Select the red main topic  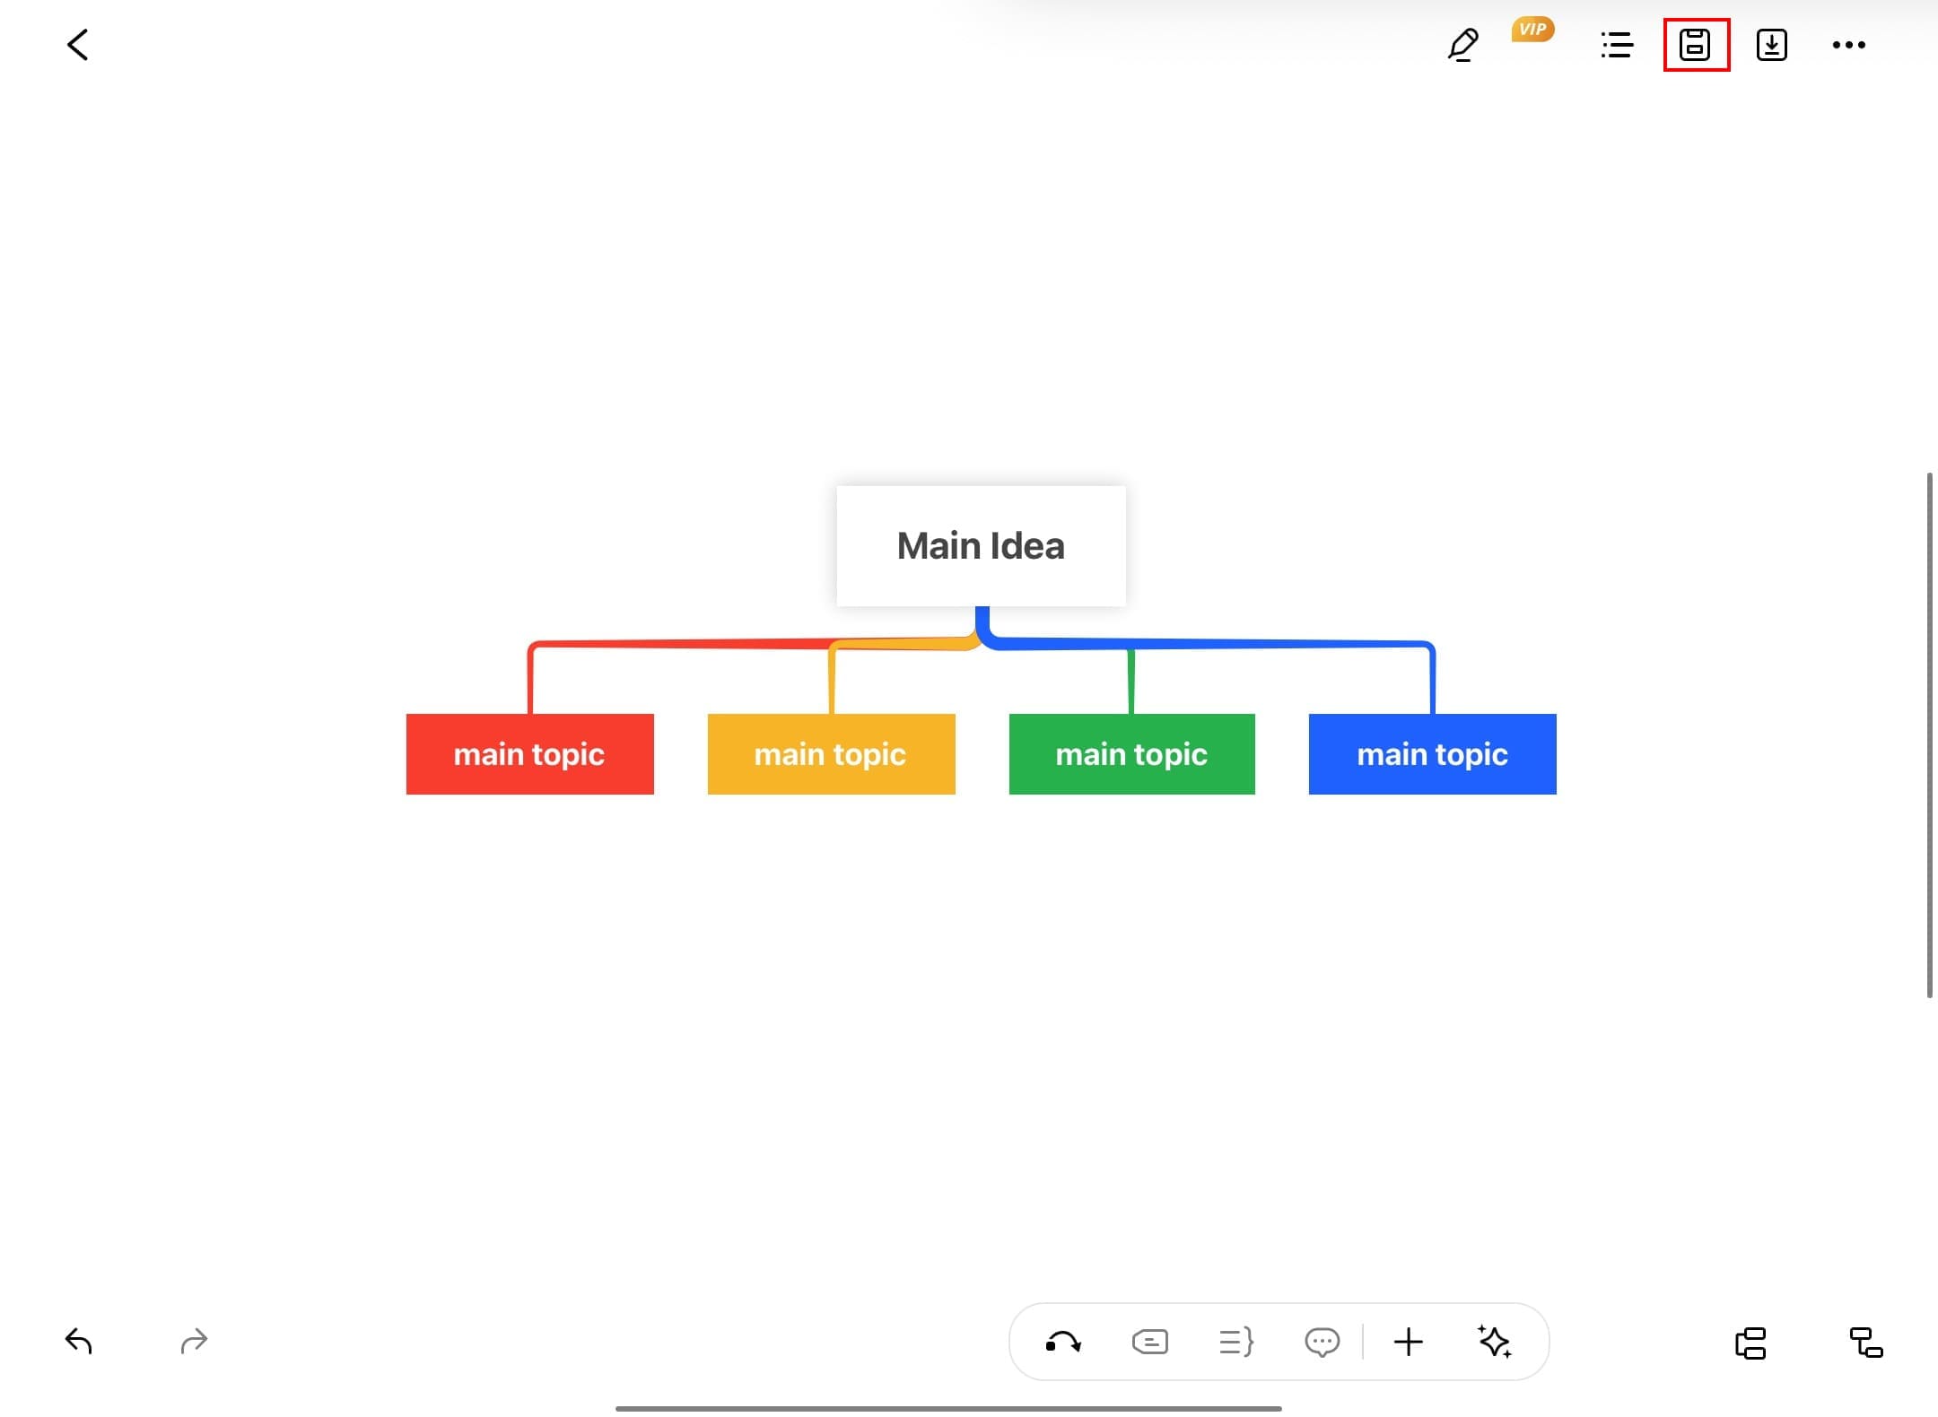pos(529,754)
